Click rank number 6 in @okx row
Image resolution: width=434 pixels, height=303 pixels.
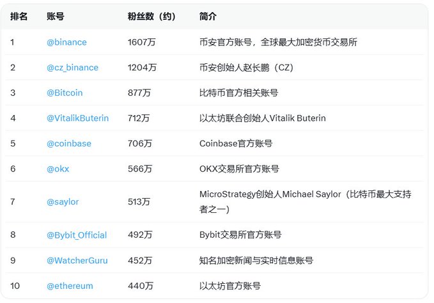[x=13, y=169]
